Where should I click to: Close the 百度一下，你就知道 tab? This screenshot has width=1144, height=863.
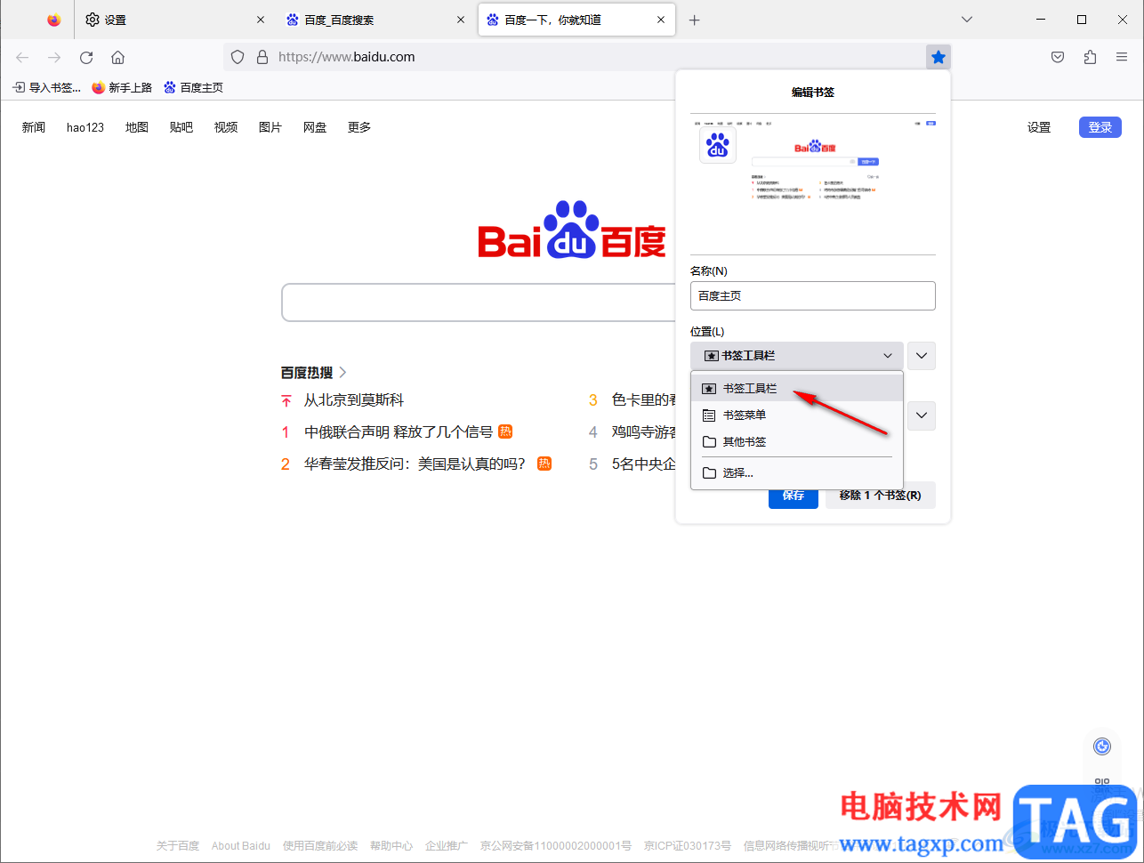click(x=661, y=20)
